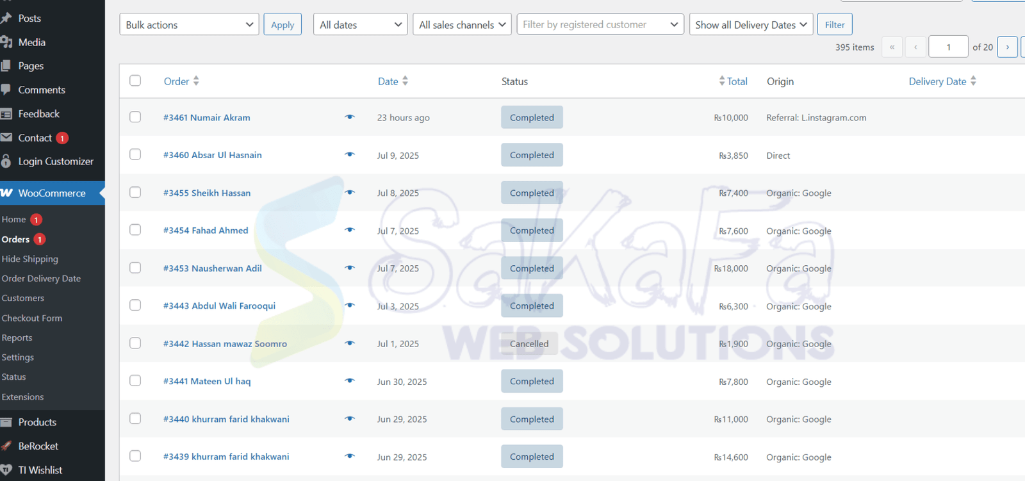
Task: Preview order #3461 with eye icon
Action: 349,117
